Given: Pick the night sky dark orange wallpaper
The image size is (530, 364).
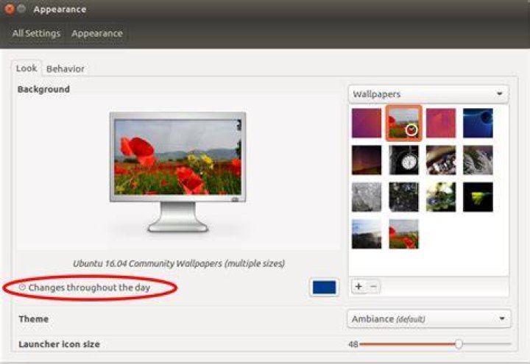Looking at the screenshot, I should coord(367,160).
